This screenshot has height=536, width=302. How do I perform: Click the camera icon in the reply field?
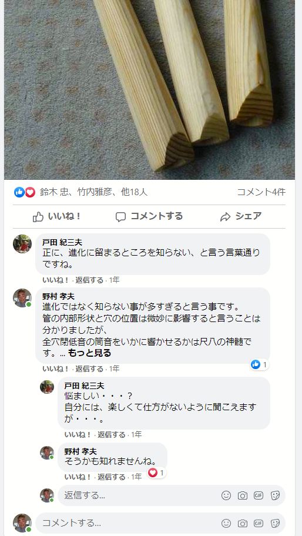243,495
